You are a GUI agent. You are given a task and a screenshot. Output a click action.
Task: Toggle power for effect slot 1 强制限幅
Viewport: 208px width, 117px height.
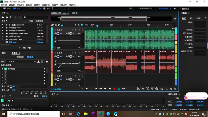tap(6, 69)
